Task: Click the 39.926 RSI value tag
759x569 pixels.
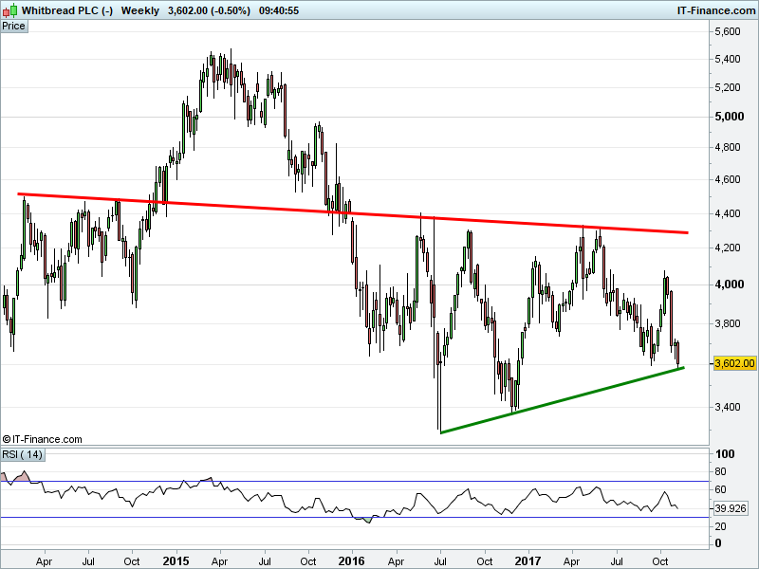Action: (730, 508)
